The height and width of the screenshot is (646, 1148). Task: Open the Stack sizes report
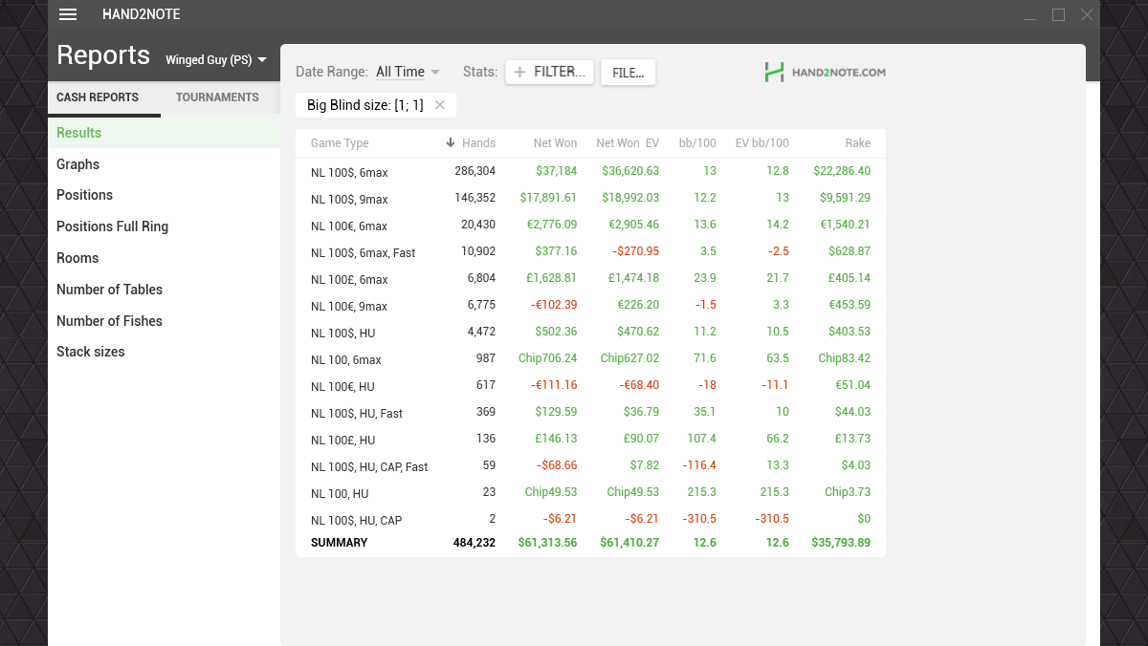pos(164,352)
